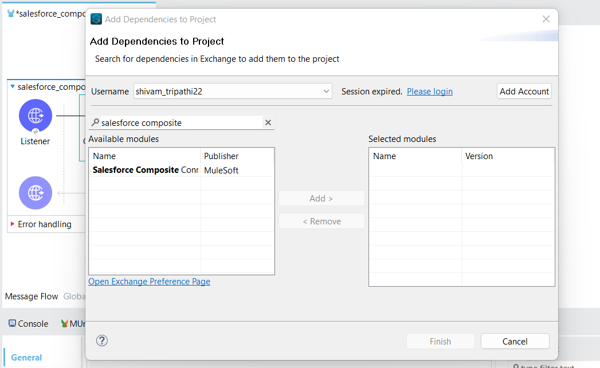The height and width of the screenshot is (368, 600).
Task: Click the Mule file icon on the salesforce tab
Action: point(11,13)
